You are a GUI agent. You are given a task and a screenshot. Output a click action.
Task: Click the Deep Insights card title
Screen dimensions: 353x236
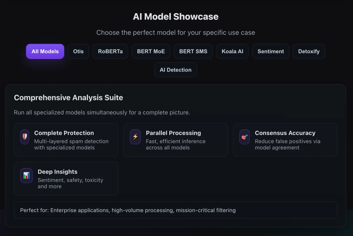pos(57,172)
